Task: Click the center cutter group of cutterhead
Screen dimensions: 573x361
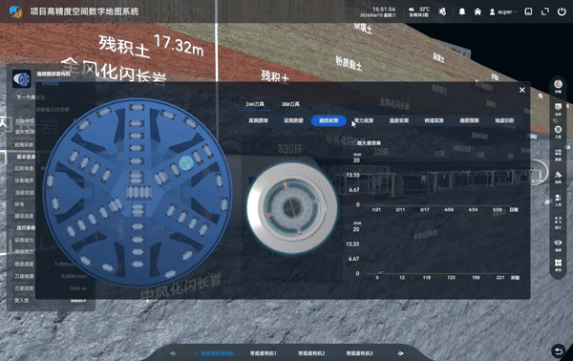Action: [x=138, y=192]
